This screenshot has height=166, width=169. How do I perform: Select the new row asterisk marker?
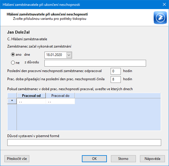point(12,101)
